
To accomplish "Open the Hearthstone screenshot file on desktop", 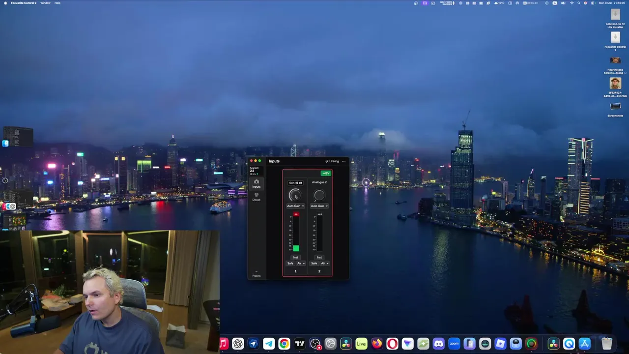I will (x=615, y=64).
